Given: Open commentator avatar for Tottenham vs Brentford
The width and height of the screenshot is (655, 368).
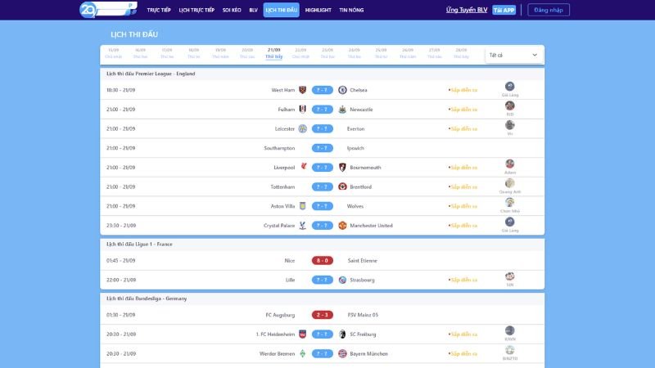Looking at the screenshot, I should point(509,183).
